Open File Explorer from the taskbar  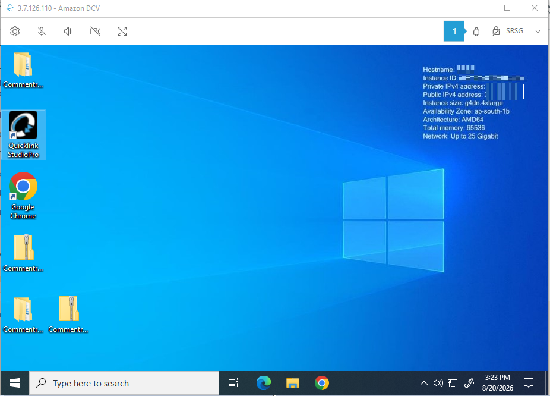click(x=293, y=383)
